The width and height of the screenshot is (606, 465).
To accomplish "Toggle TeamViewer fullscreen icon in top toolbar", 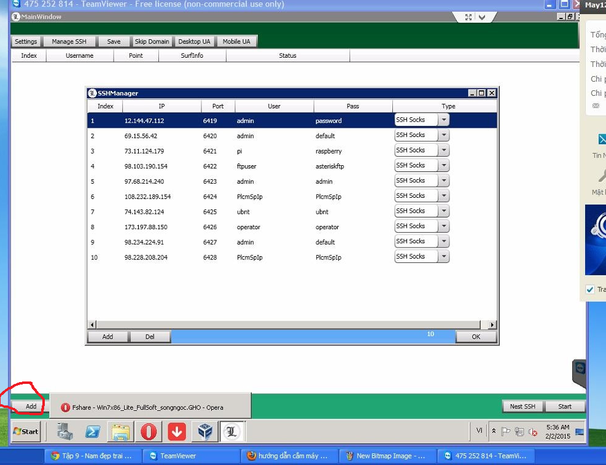I will coord(468,17).
